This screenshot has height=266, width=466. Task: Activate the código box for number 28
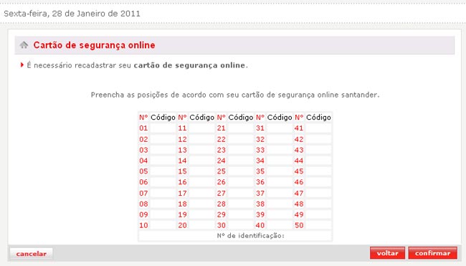click(241, 204)
